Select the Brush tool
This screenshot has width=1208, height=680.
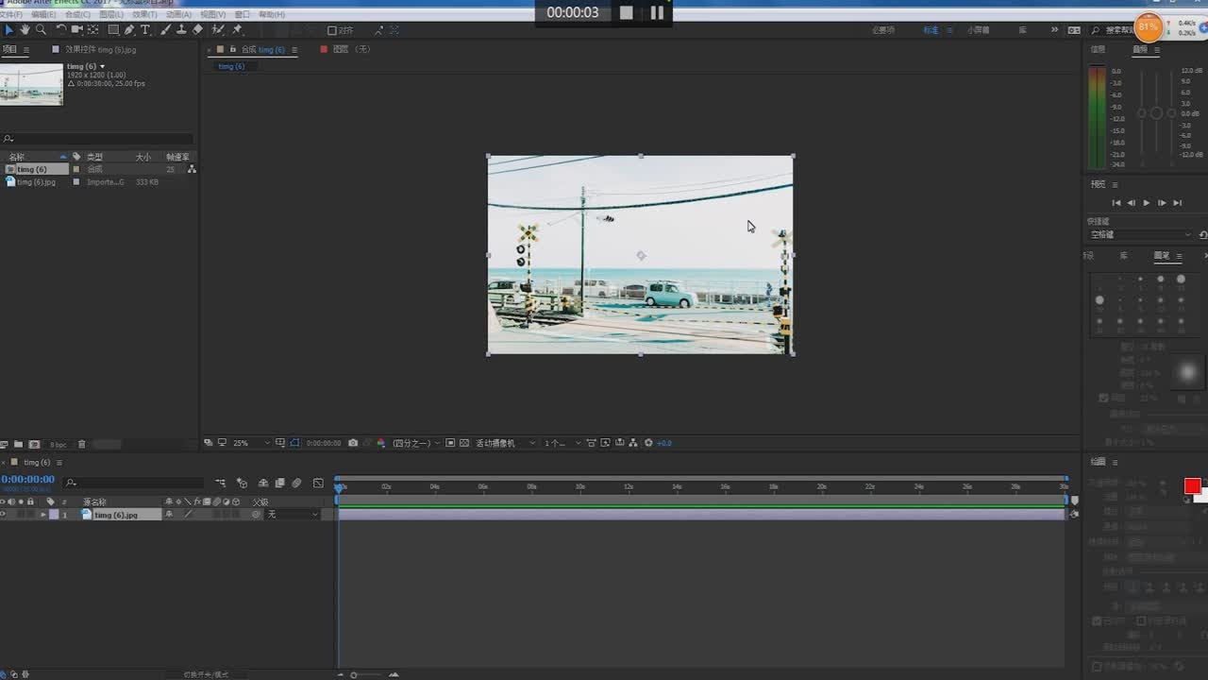pos(166,30)
